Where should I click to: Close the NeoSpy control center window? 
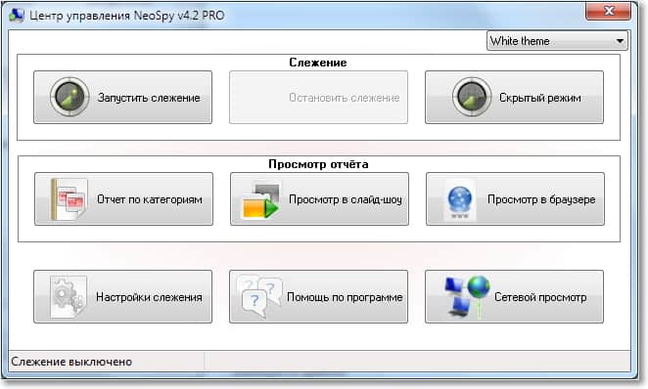pos(608,11)
